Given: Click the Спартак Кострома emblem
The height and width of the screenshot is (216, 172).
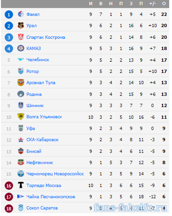Looking at the screenshot, I should 21,37.
